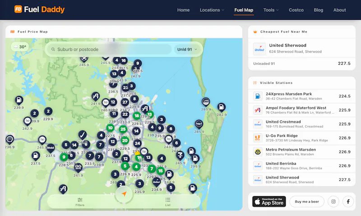
Task: Open the Costco page
Action: point(296,10)
